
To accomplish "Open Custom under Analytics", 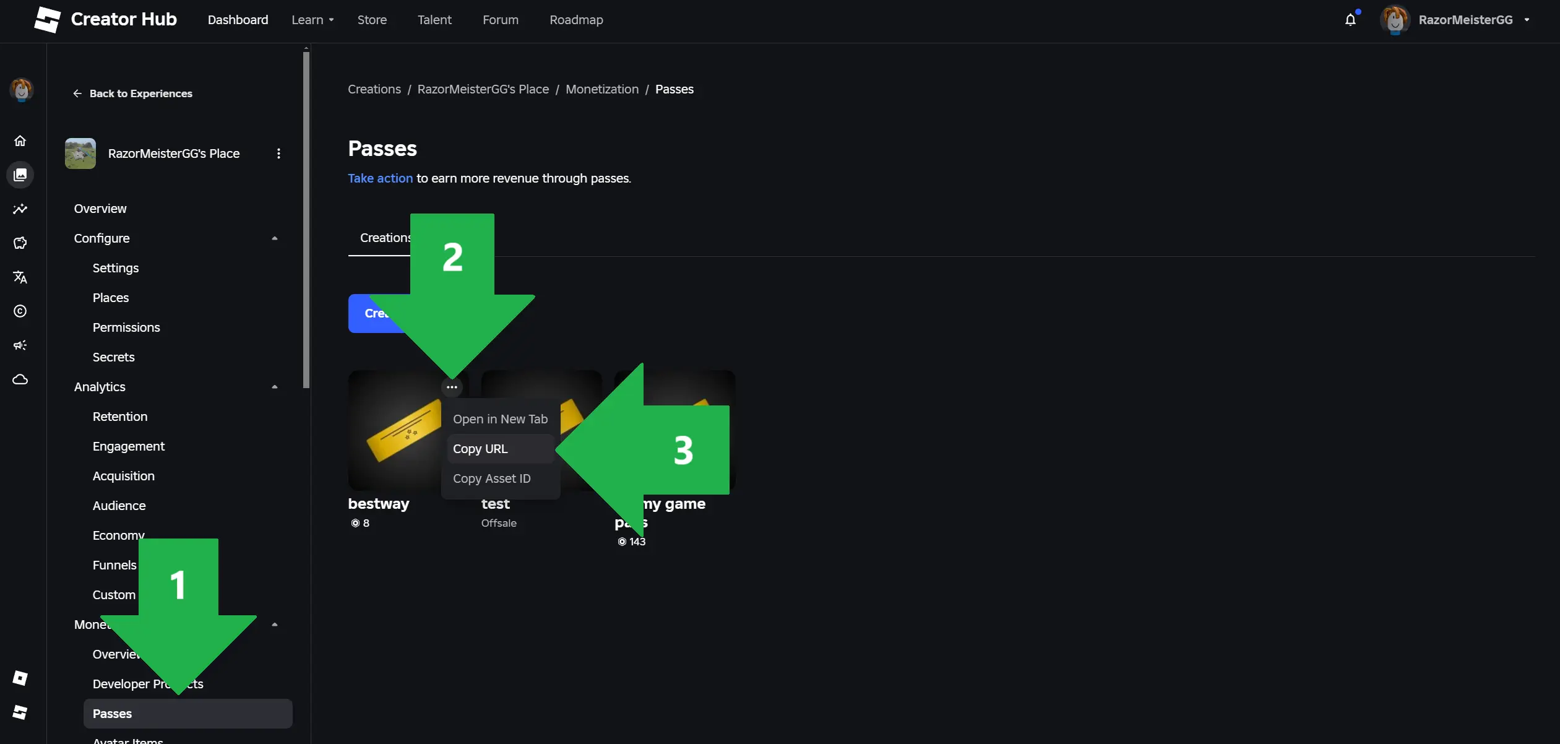I will 114,595.
